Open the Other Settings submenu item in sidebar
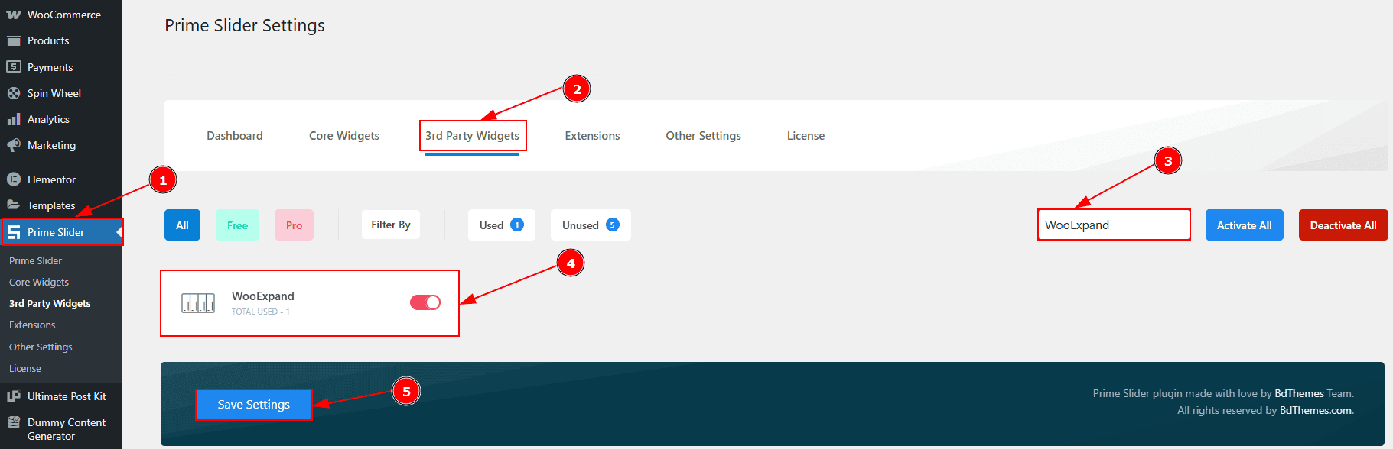The width and height of the screenshot is (1393, 449). click(x=41, y=347)
